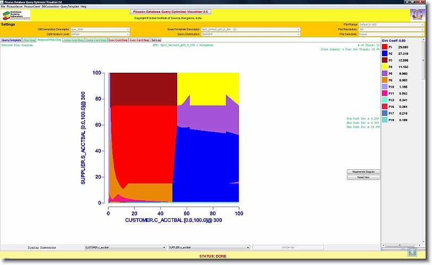This screenshot has width=432, height=265.
Task: Click the Regenerate Diagram button
Action: (363, 172)
